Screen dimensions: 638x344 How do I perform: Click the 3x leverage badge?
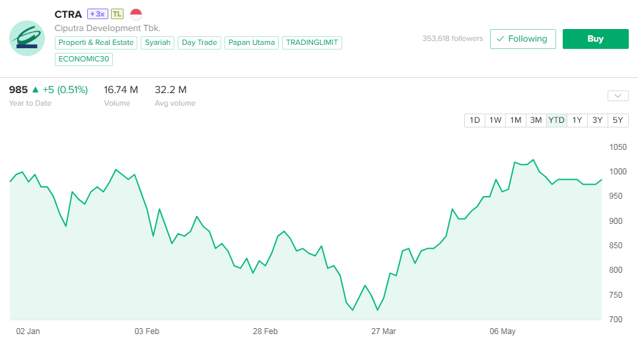click(x=96, y=14)
